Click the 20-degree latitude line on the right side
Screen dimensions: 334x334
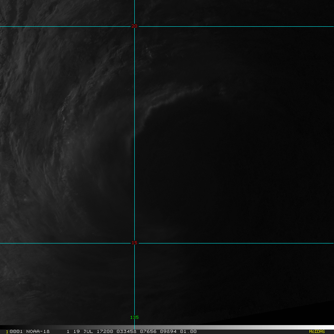pyautogui.click(x=260, y=26)
